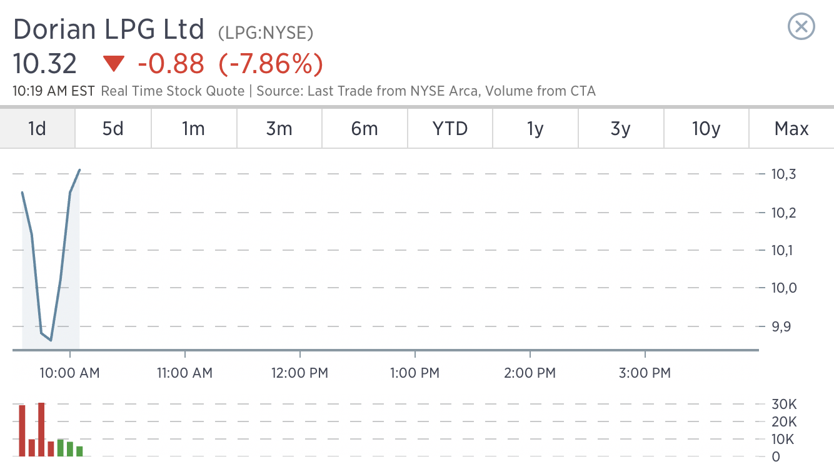Viewport: 834px width, 469px height.
Task: Switch to Max time range
Action: pos(791,128)
